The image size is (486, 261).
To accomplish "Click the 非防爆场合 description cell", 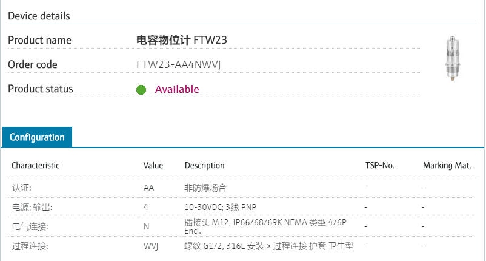I will coord(205,188).
